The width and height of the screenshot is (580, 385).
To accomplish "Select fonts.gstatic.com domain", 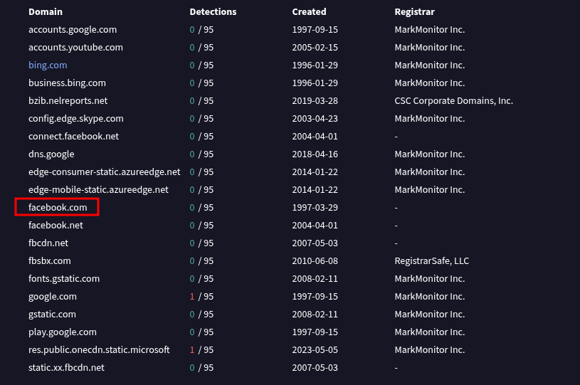I will [64, 278].
